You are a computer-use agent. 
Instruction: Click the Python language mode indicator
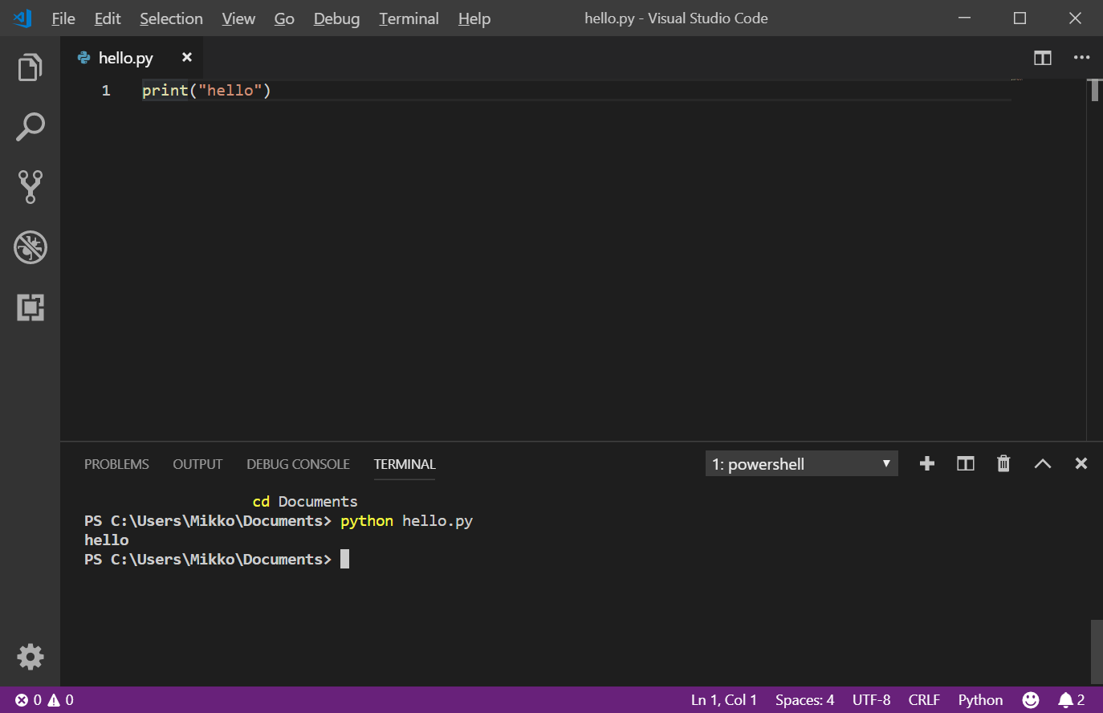click(980, 700)
